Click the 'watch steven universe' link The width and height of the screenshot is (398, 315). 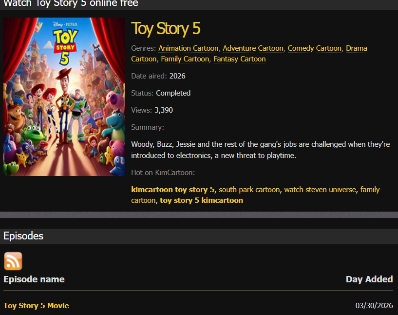point(320,190)
